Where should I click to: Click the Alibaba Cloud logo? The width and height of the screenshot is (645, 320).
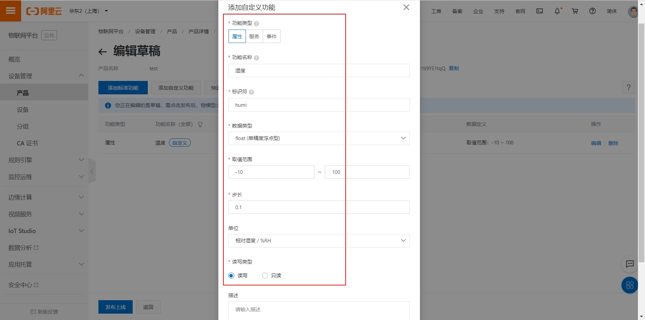click(x=44, y=11)
